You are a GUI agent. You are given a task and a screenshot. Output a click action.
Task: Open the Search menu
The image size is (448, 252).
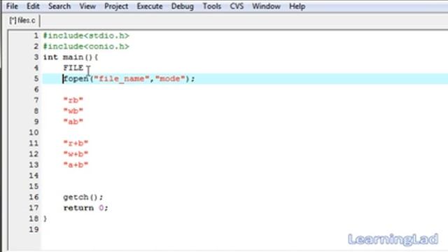pos(59,6)
